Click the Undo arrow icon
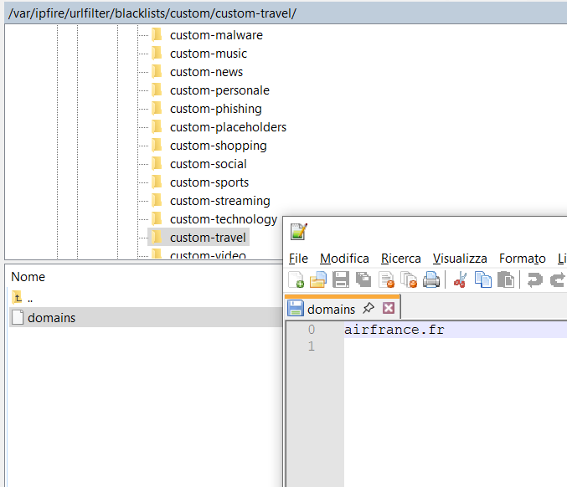This screenshot has width=567, height=487. point(534,280)
